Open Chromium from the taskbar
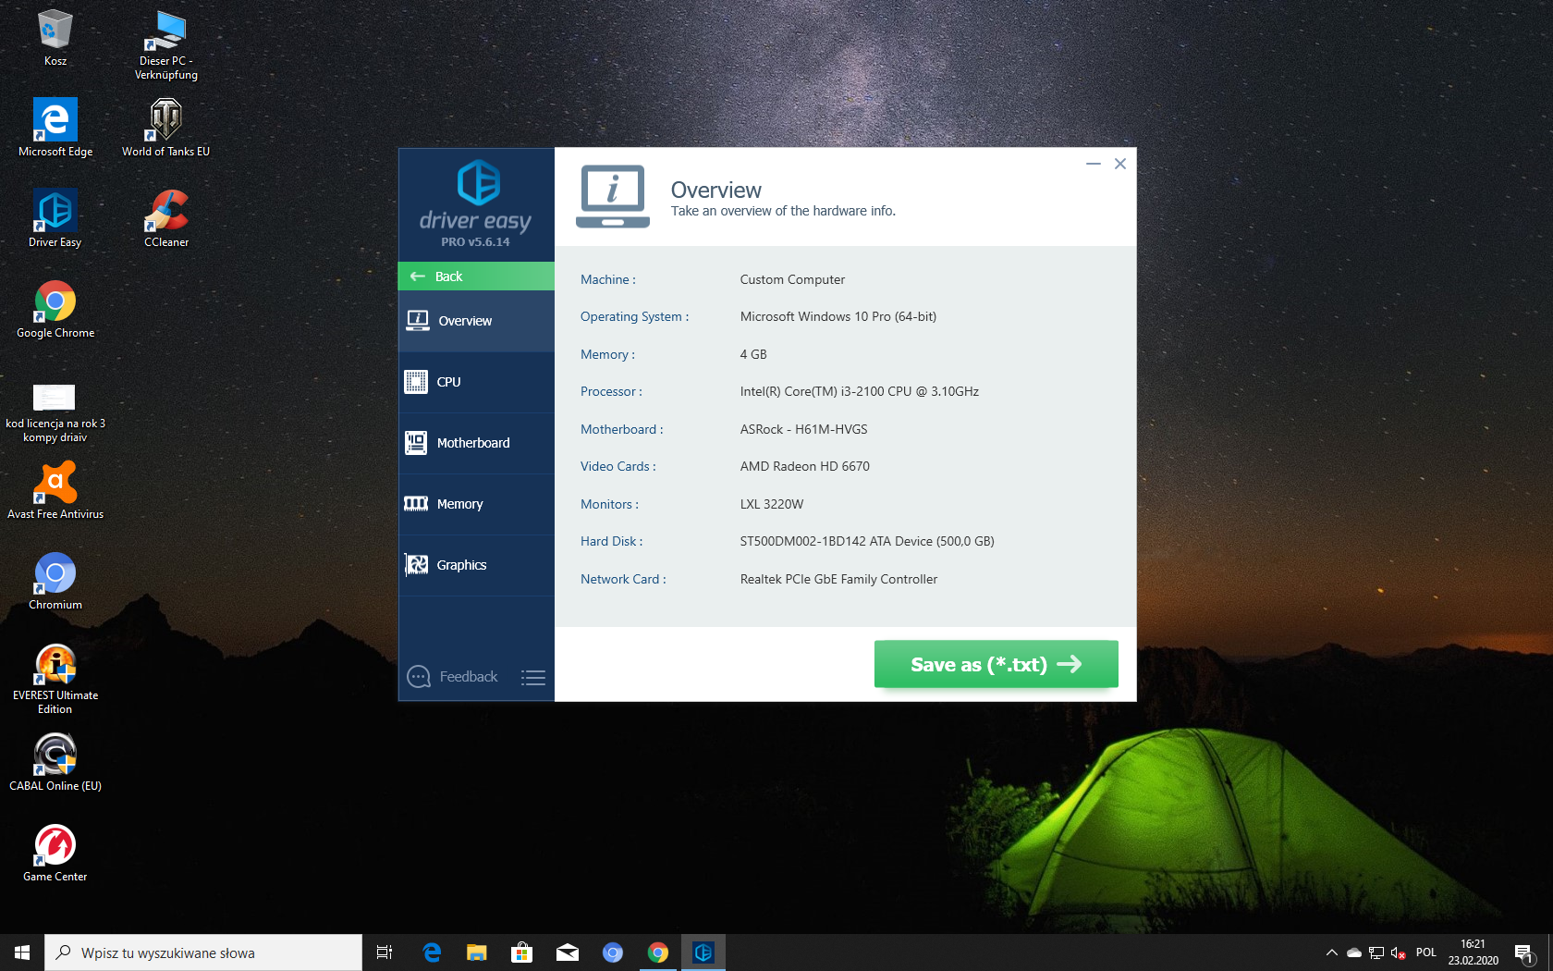 [x=613, y=953]
